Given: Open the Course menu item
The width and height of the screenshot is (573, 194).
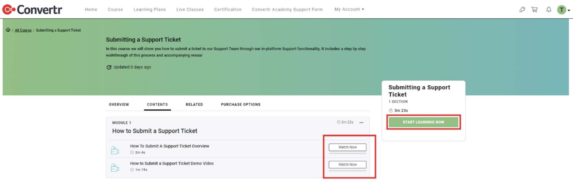Looking at the screenshot, I should pyautogui.click(x=115, y=10).
